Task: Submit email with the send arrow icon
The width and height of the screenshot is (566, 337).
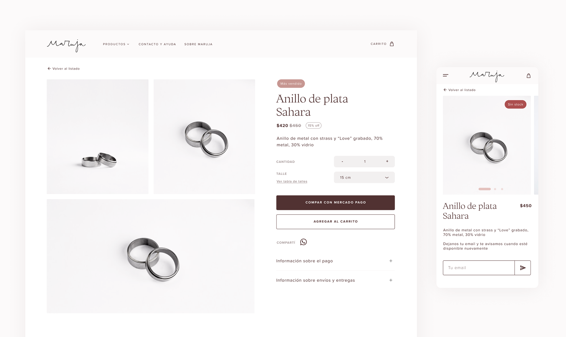Action: pos(523,268)
